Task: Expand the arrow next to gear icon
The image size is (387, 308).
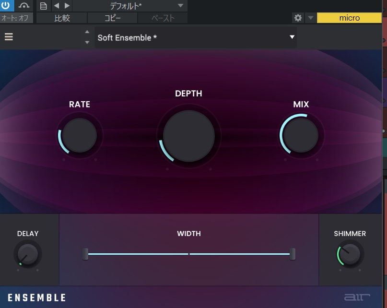Action: pos(310,18)
